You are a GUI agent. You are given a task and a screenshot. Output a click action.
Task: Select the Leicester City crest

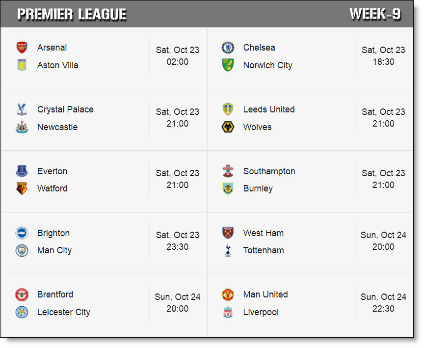click(x=22, y=312)
